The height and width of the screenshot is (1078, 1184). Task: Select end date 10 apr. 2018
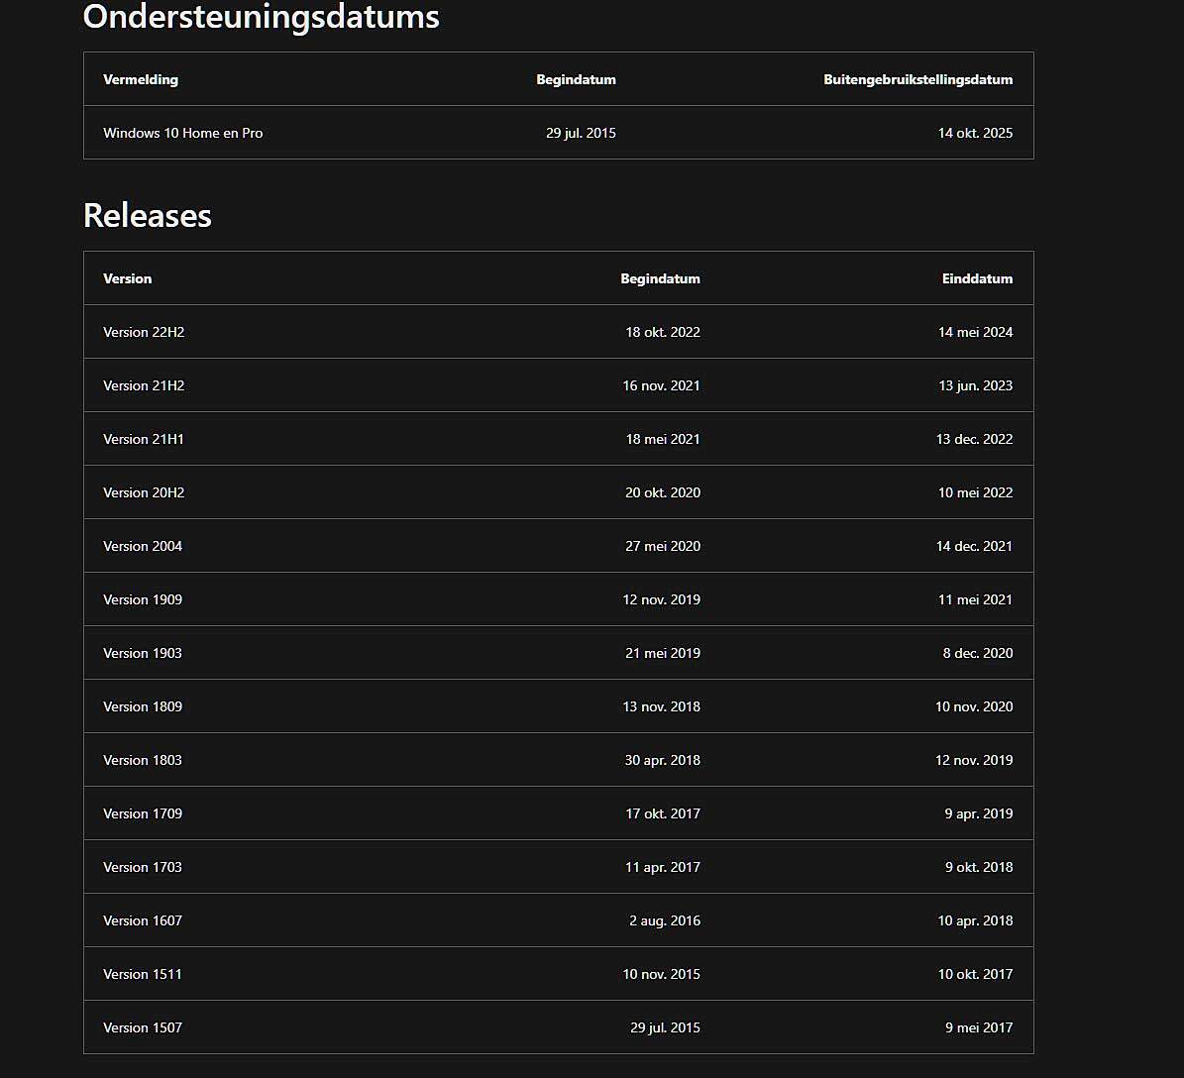click(x=975, y=921)
